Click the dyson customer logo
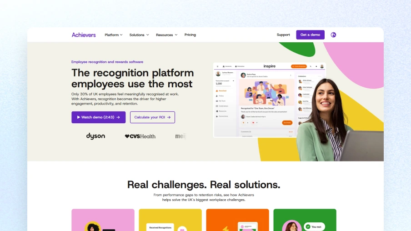 95,136
